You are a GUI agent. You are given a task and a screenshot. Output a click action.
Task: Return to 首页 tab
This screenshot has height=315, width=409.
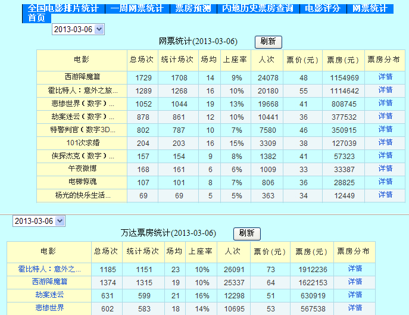coord(36,18)
